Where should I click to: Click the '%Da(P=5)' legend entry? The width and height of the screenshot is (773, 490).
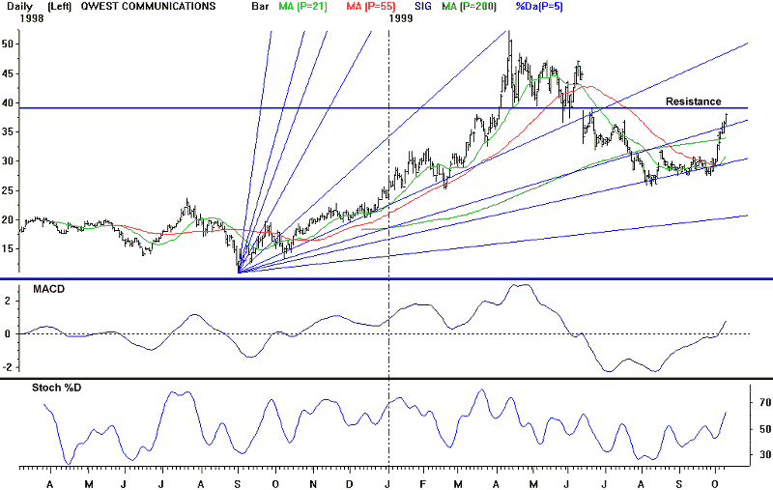pyautogui.click(x=539, y=7)
